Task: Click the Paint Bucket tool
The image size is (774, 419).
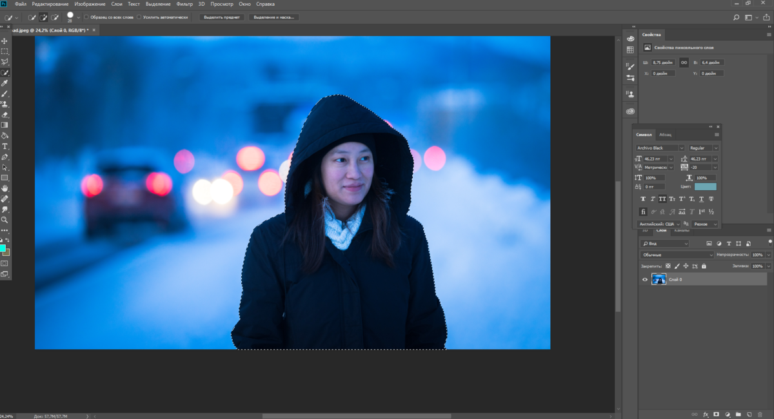Action: point(5,136)
